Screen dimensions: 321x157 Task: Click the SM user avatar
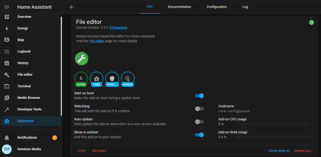tap(7, 149)
